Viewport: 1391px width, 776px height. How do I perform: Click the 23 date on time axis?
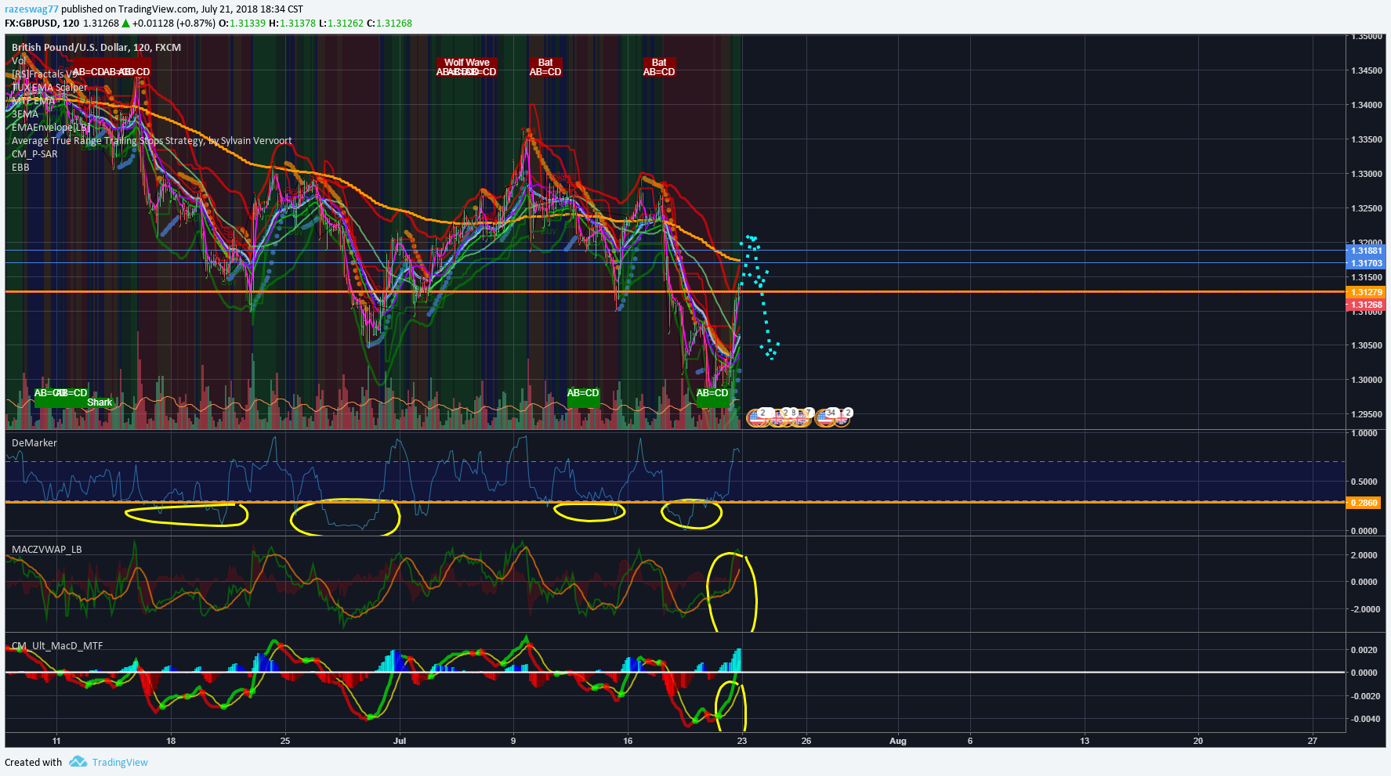(742, 741)
